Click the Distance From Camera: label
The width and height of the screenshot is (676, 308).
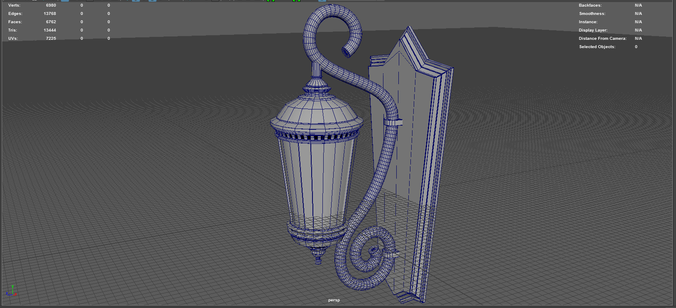tap(603, 39)
